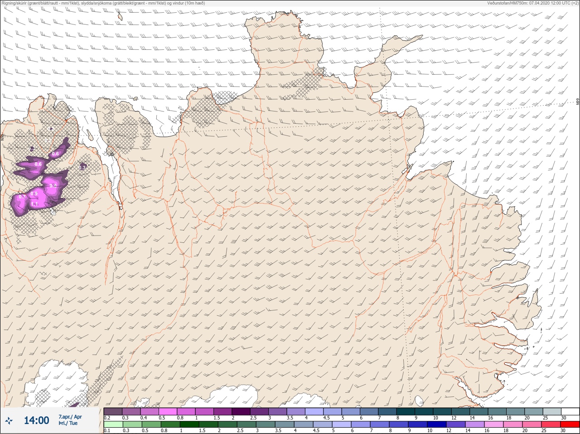Select lavender upper swatch between 4 and 4.5
580x434 pixels.
[x=314, y=411]
